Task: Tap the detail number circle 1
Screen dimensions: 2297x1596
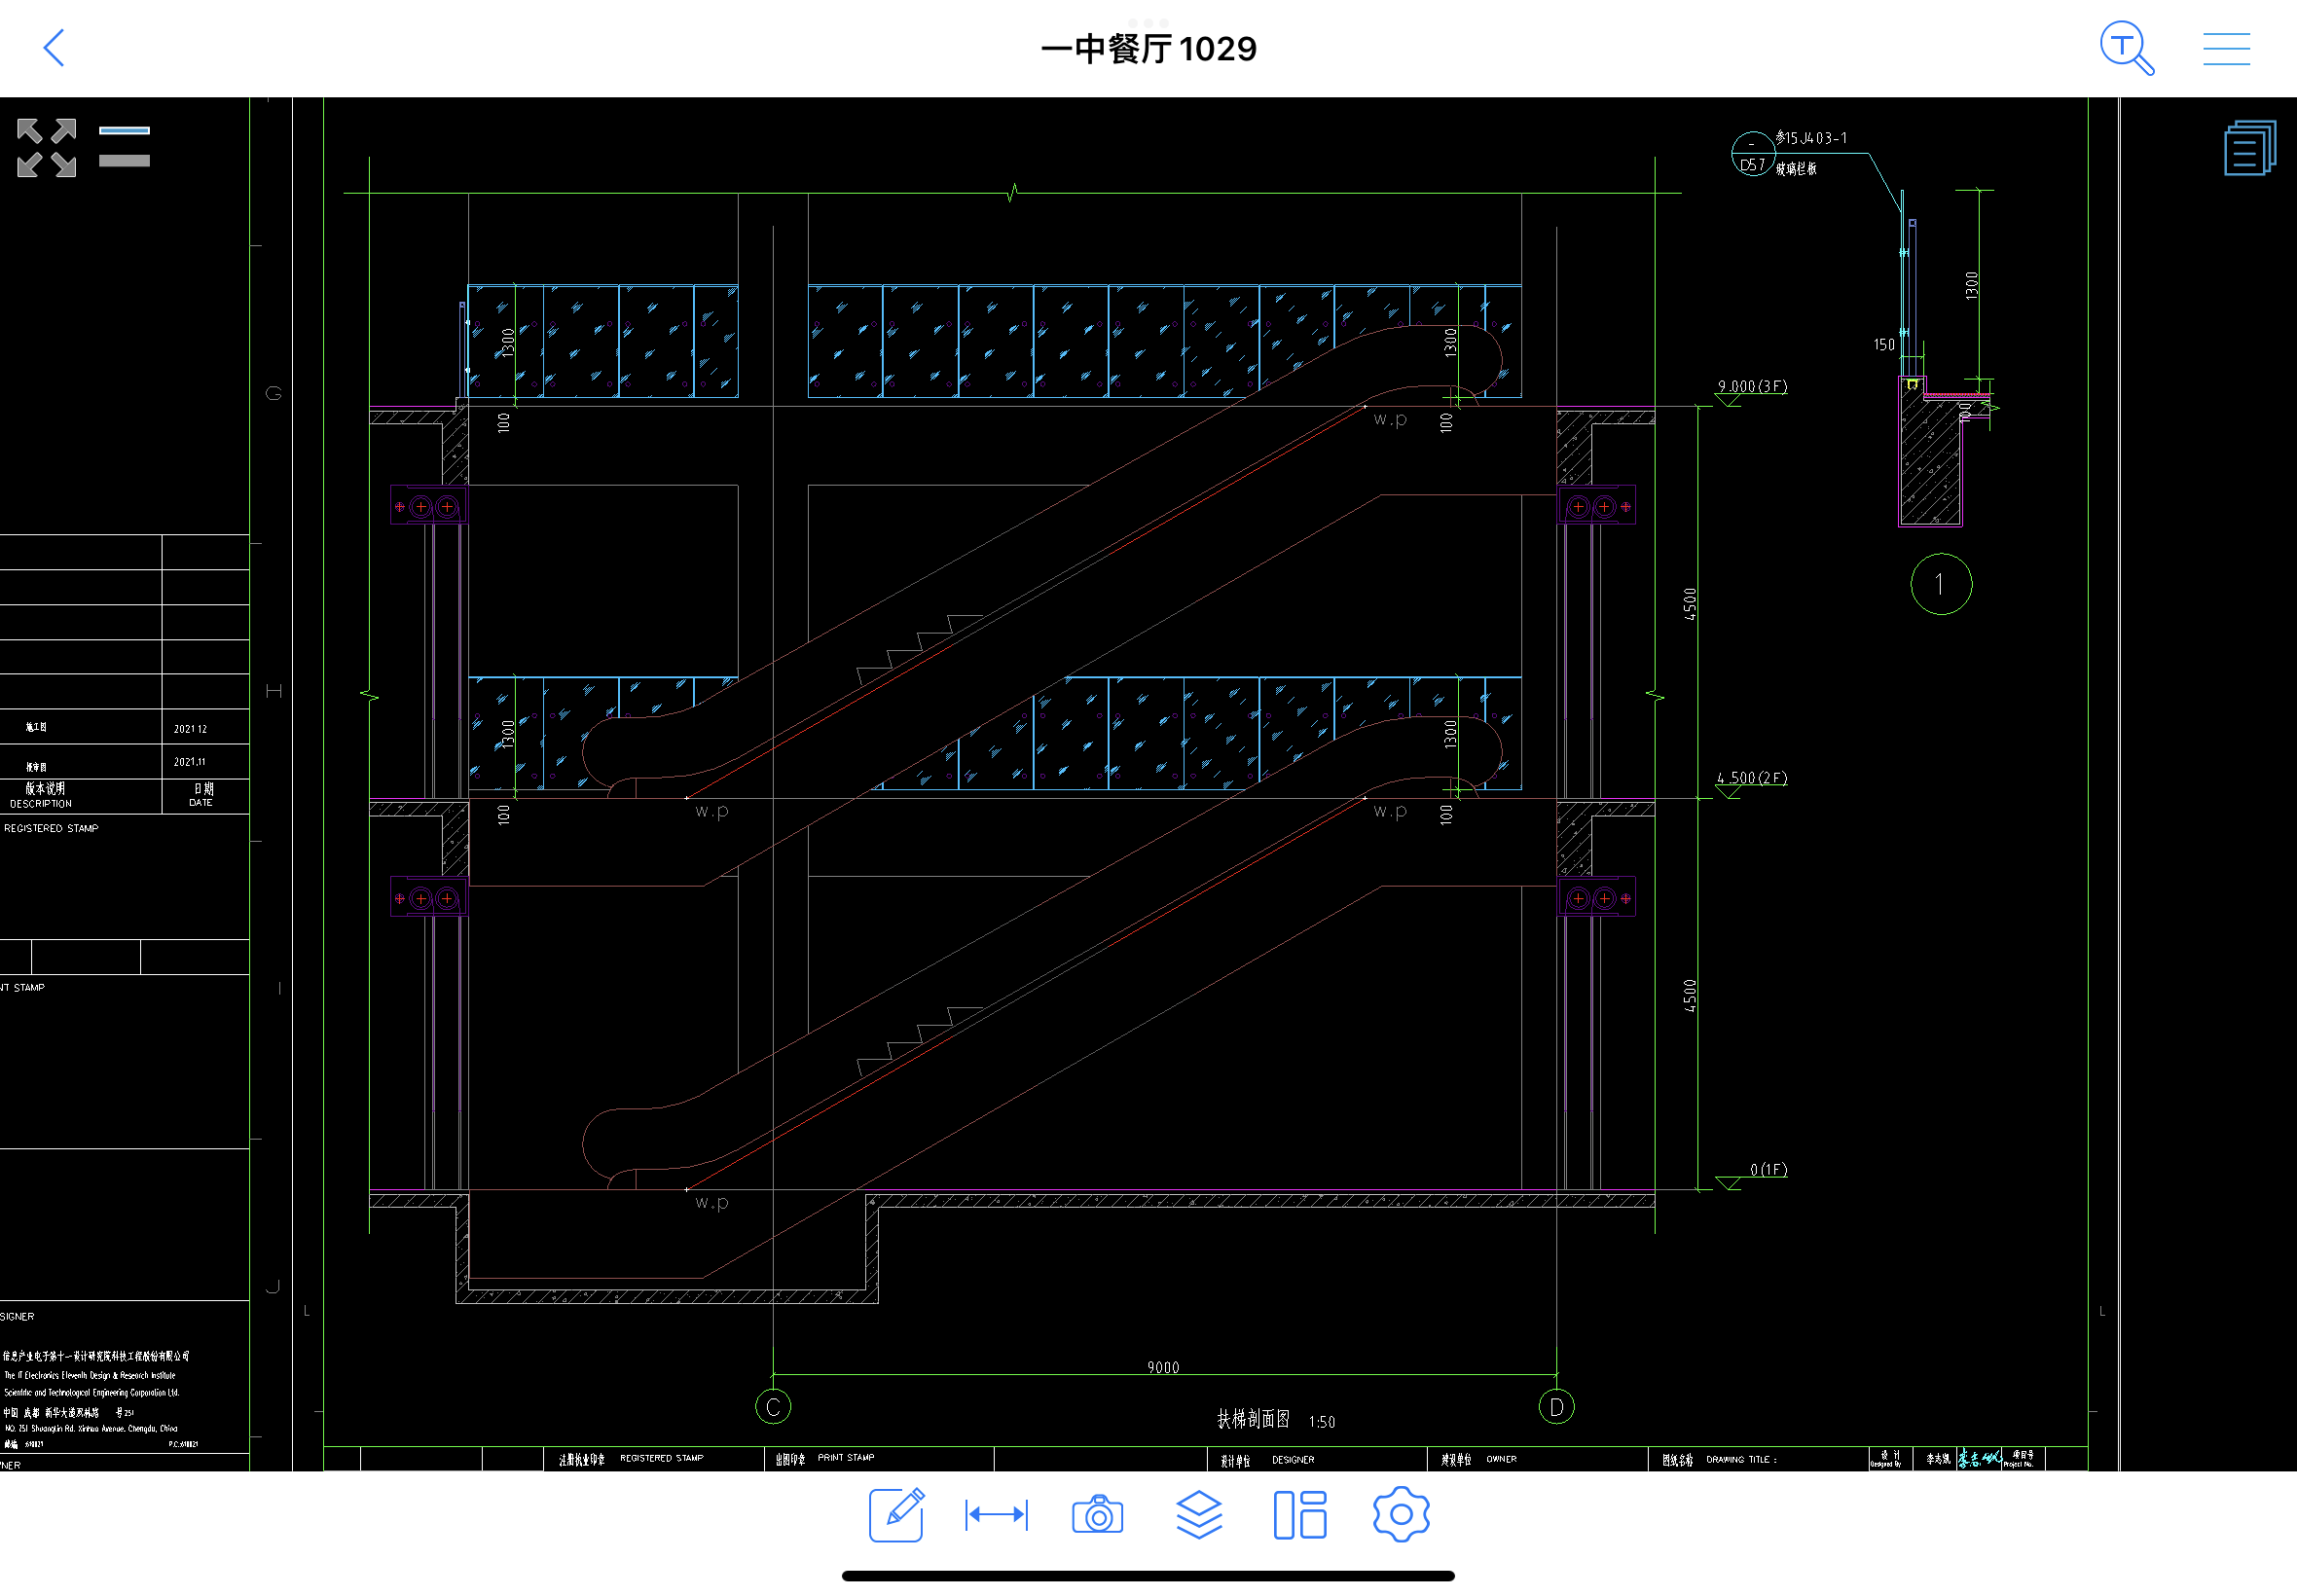Action: [x=1941, y=584]
